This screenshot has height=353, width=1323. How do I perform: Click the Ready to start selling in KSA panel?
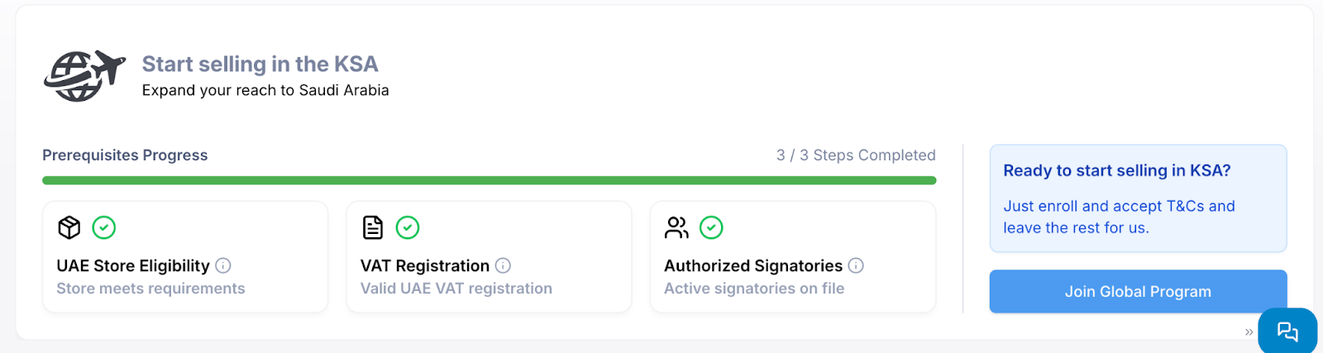1138,198
